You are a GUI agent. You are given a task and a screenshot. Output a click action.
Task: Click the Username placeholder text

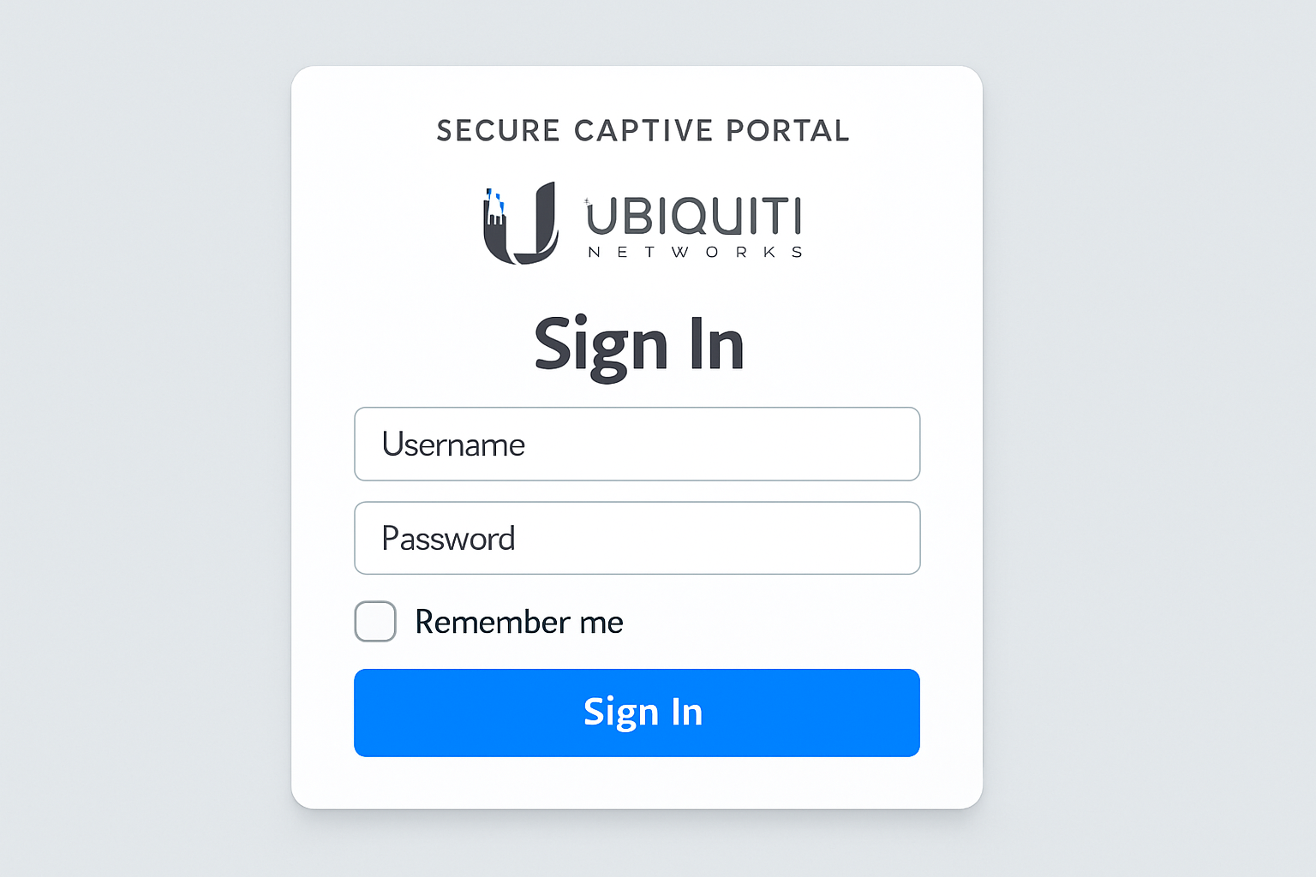(x=453, y=444)
